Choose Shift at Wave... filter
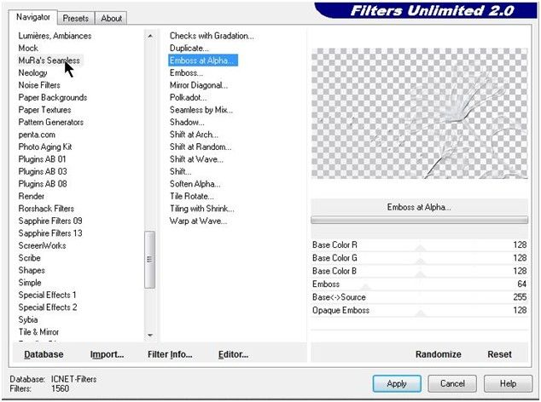The height and width of the screenshot is (402, 541). point(196,159)
